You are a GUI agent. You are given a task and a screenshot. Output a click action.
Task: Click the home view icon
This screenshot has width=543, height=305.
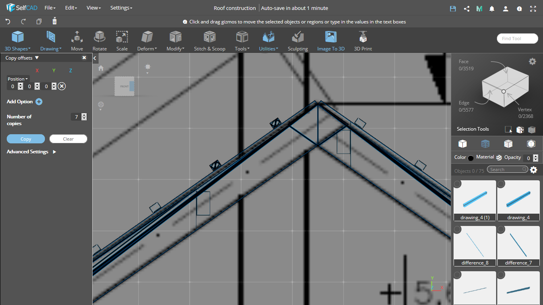click(x=101, y=68)
